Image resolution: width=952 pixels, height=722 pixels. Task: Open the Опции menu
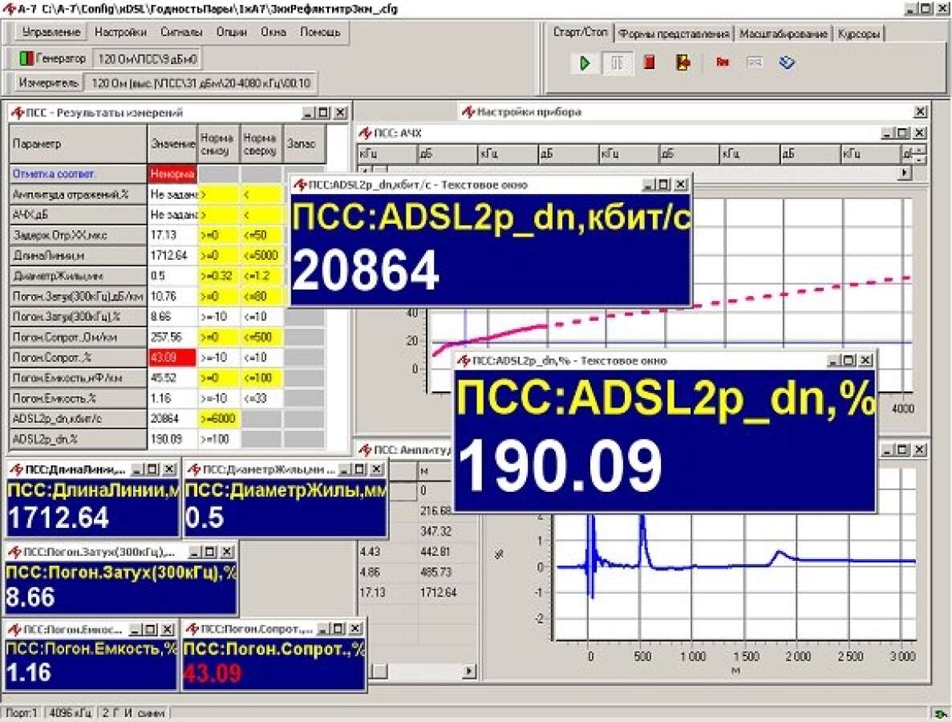pyautogui.click(x=231, y=32)
